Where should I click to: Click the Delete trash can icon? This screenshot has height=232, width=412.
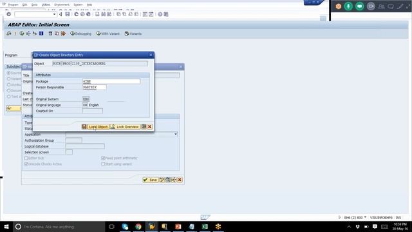(50, 34)
